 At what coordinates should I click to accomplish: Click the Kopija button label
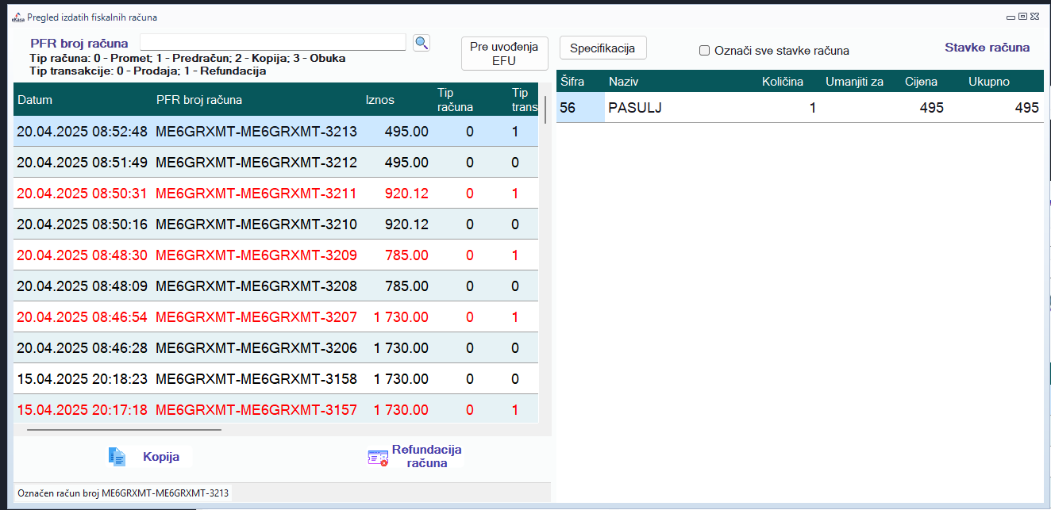(x=161, y=457)
